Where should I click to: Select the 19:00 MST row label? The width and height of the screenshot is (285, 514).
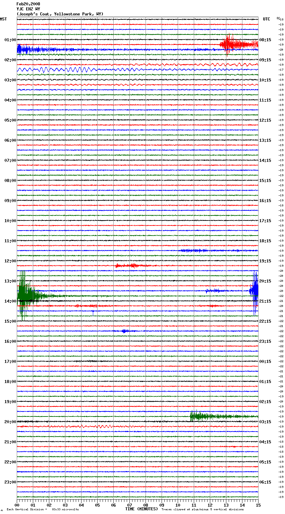pos(10,402)
